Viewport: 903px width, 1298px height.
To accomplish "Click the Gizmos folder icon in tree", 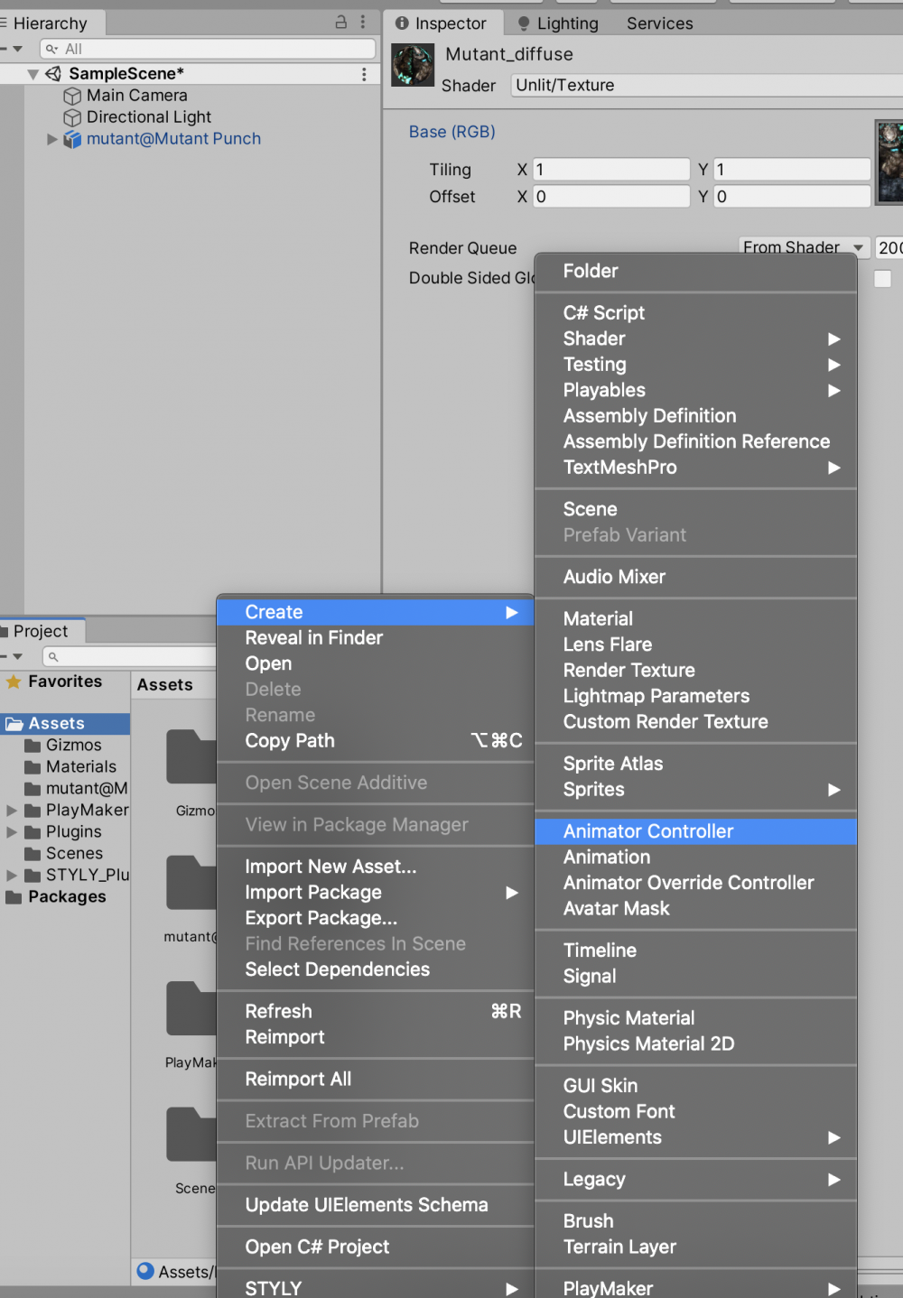I will [x=33, y=746].
